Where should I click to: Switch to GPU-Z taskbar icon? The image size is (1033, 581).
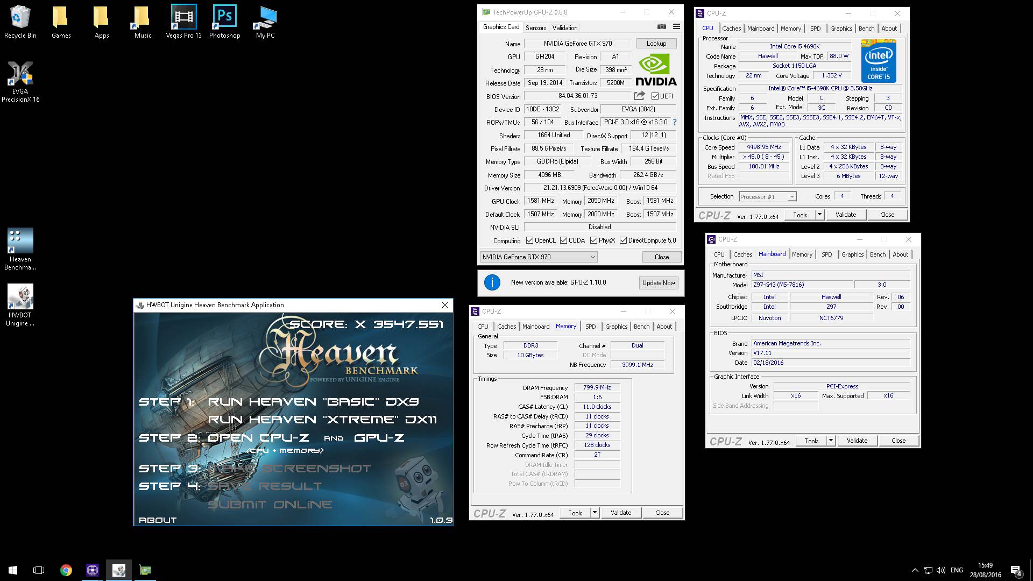point(145,570)
